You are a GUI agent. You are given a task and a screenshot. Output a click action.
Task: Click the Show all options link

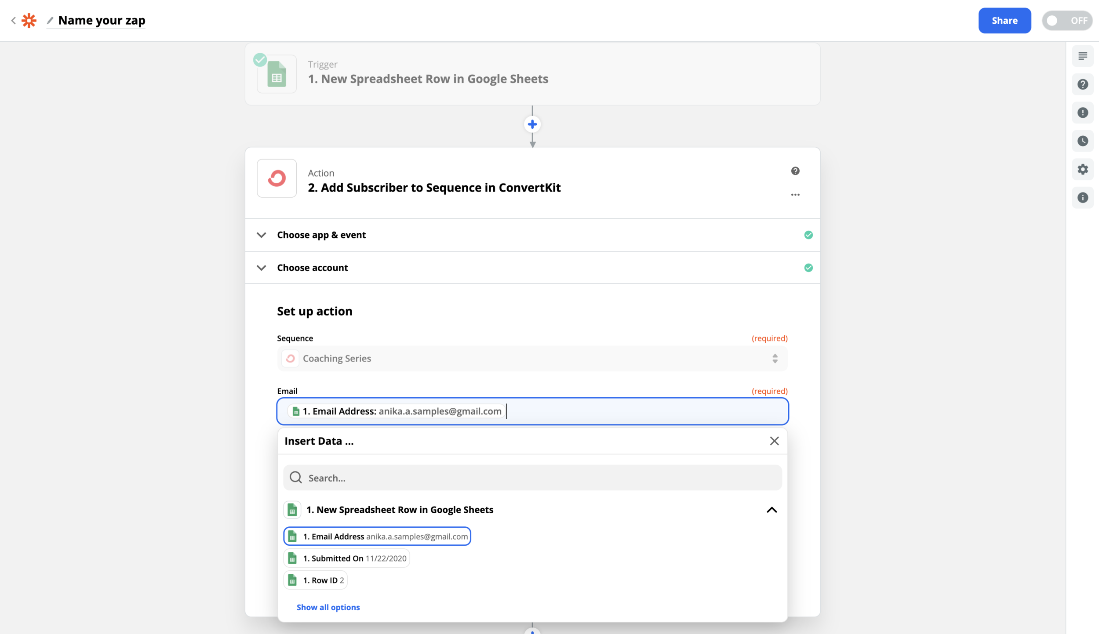[x=328, y=607]
